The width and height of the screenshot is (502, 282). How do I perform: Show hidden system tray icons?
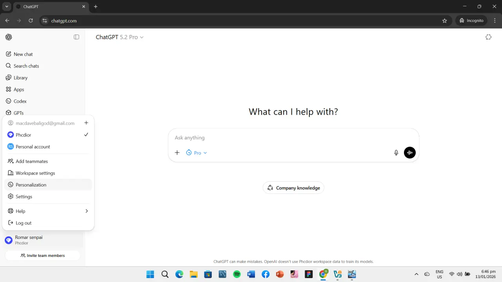click(x=417, y=274)
